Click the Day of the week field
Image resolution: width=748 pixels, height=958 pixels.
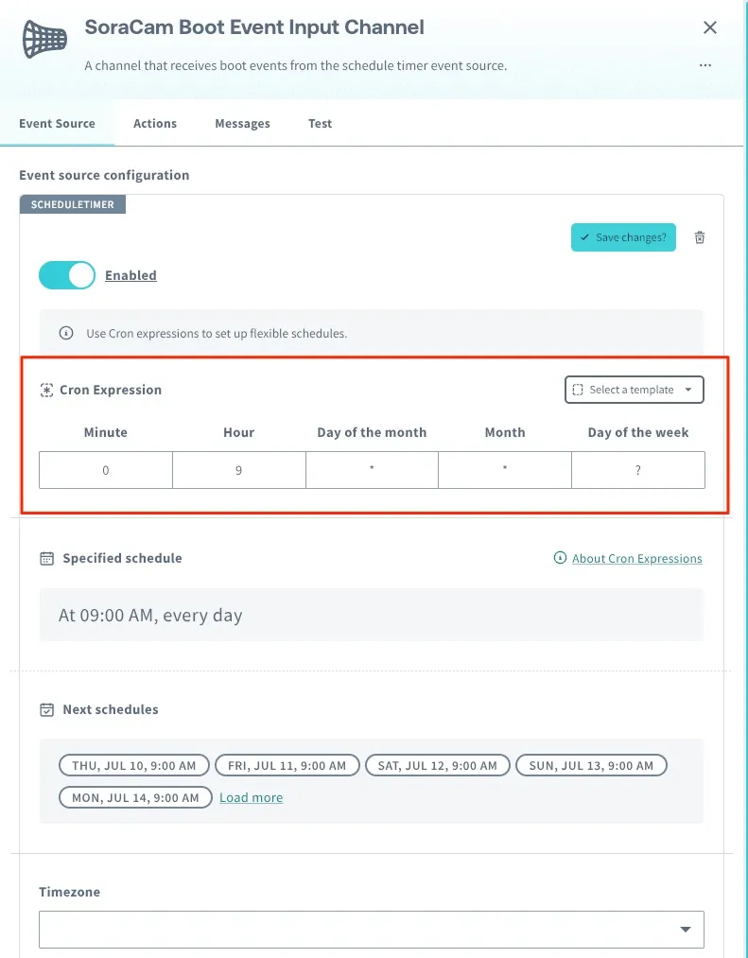coord(638,470)
